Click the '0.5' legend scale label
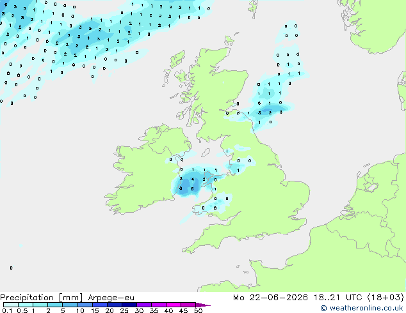This screenshot has height=313, width=406. tap(22, 310)
